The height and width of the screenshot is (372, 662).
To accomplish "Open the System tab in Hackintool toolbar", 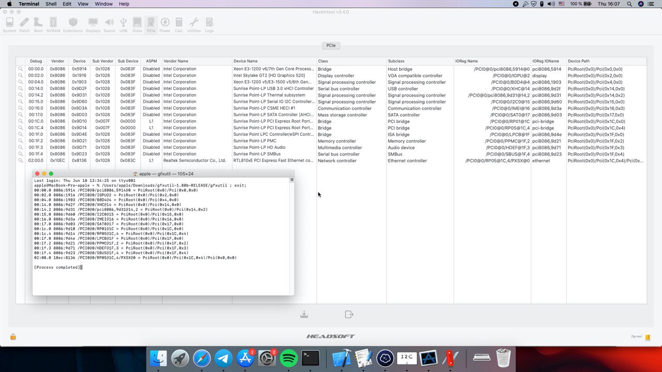I will [x=9, y=24].
